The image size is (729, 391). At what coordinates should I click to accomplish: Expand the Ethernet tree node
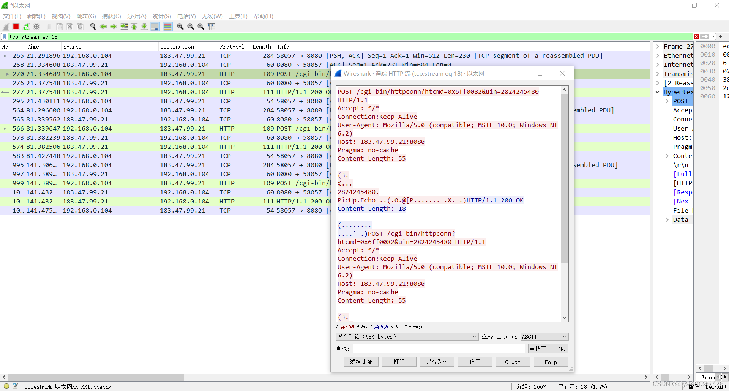click(x=658, y=56)
